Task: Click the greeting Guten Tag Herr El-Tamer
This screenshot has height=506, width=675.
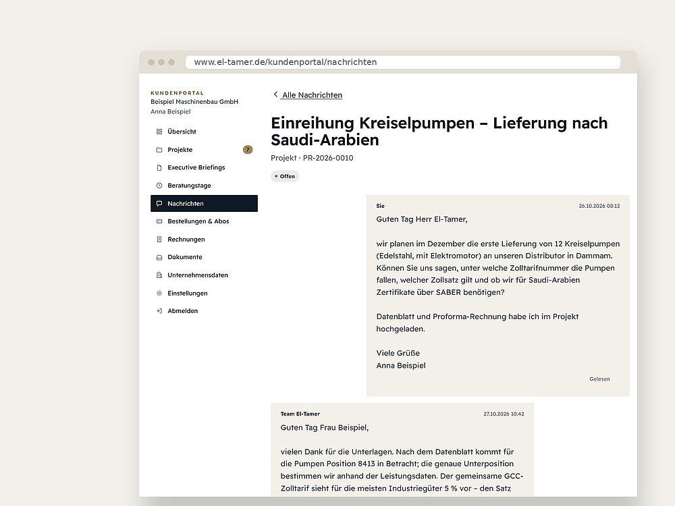Action: (x=422, y=219)
